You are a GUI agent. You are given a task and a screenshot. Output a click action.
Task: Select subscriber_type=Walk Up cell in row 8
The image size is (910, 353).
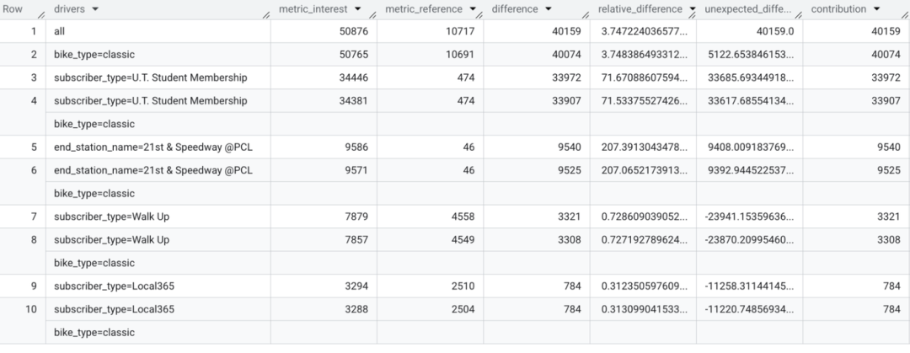(x=158, y=240)
